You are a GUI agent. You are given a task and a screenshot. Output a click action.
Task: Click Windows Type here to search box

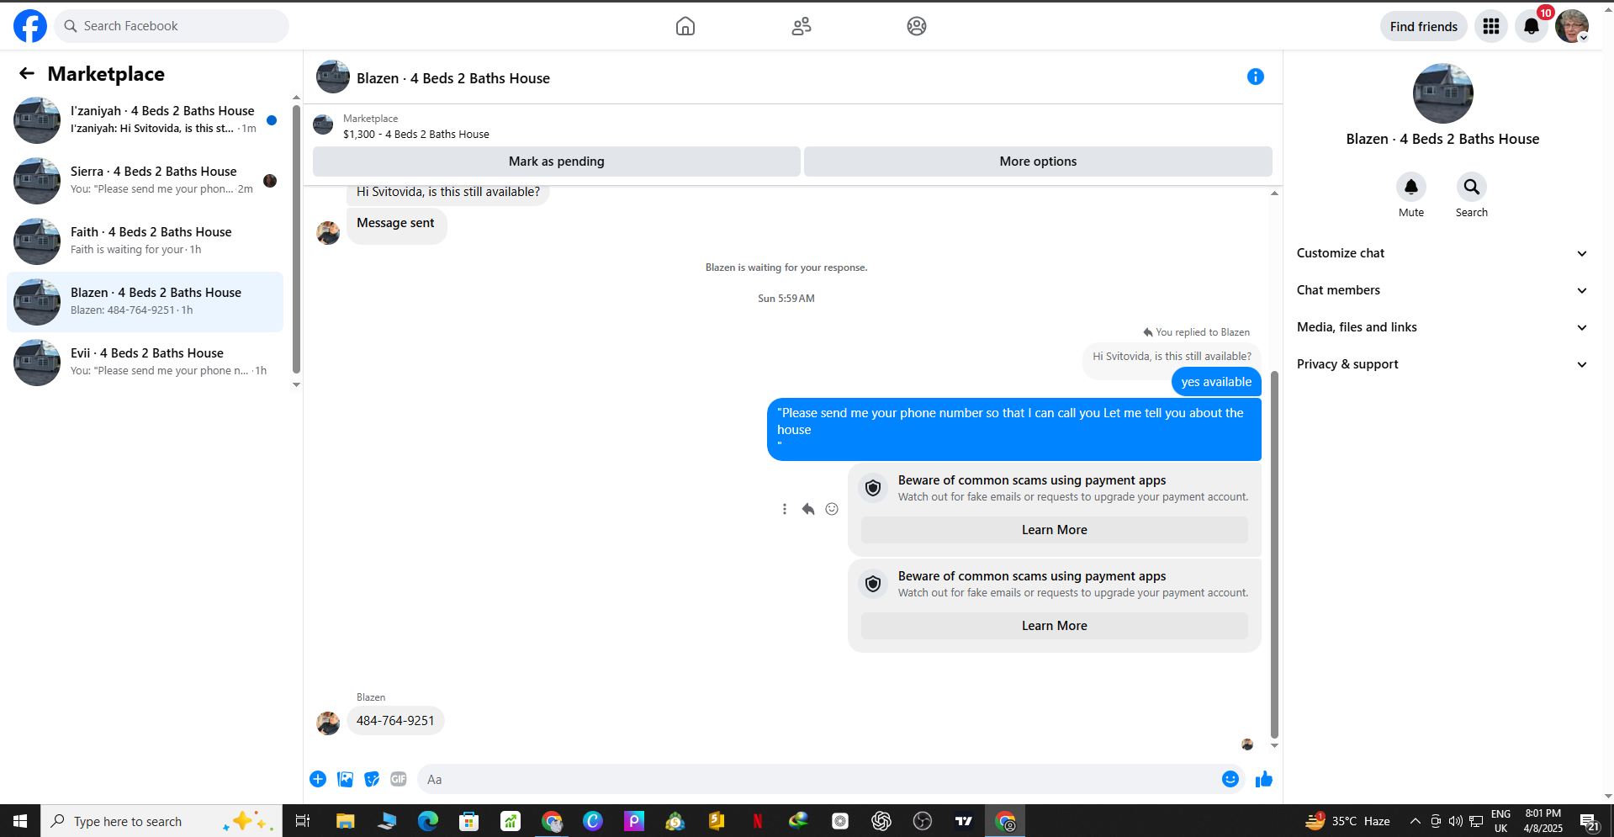click(161, 821)
